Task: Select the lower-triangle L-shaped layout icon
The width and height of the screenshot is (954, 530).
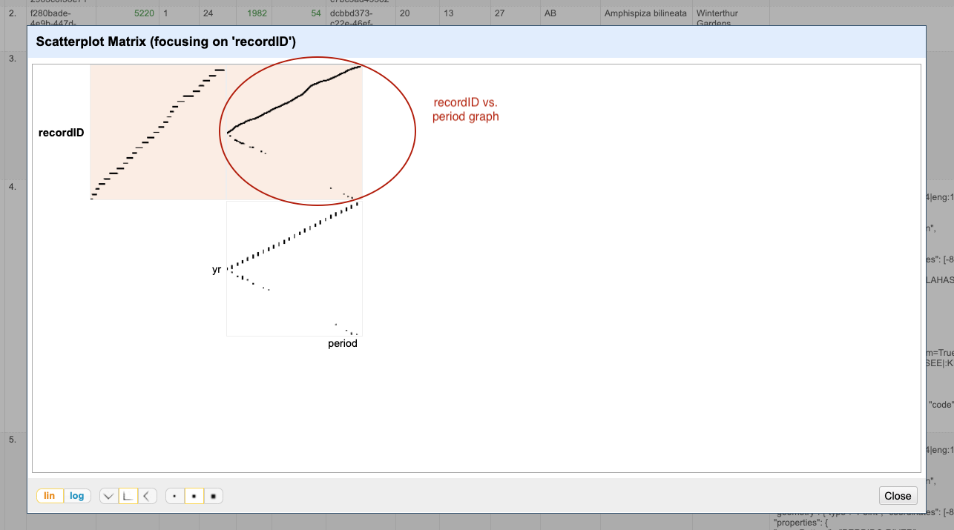Action: click(x=127, y=495)
